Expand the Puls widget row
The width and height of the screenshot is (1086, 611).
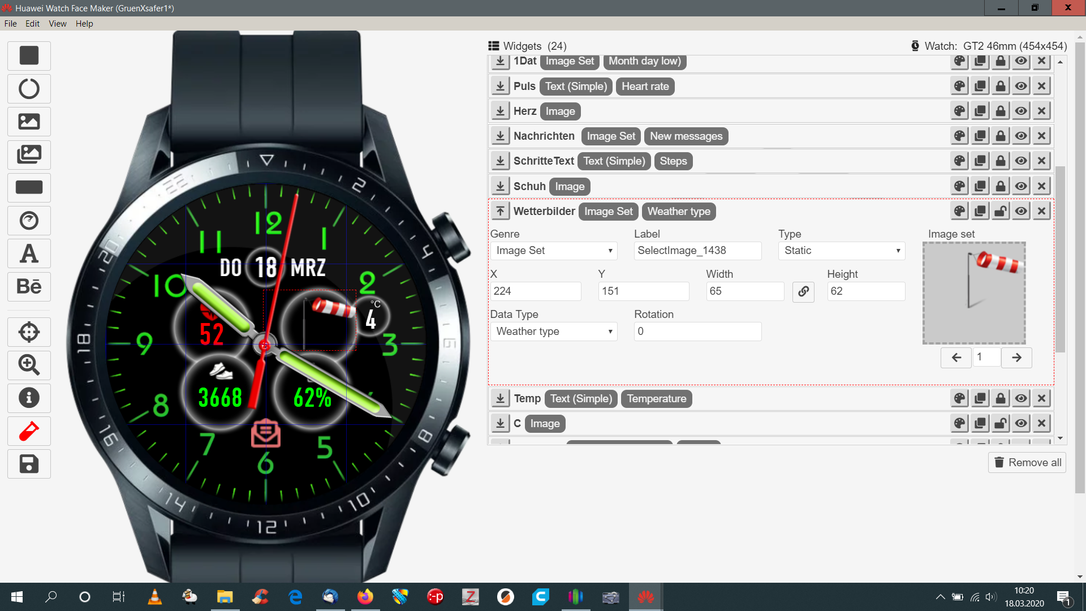500,86
